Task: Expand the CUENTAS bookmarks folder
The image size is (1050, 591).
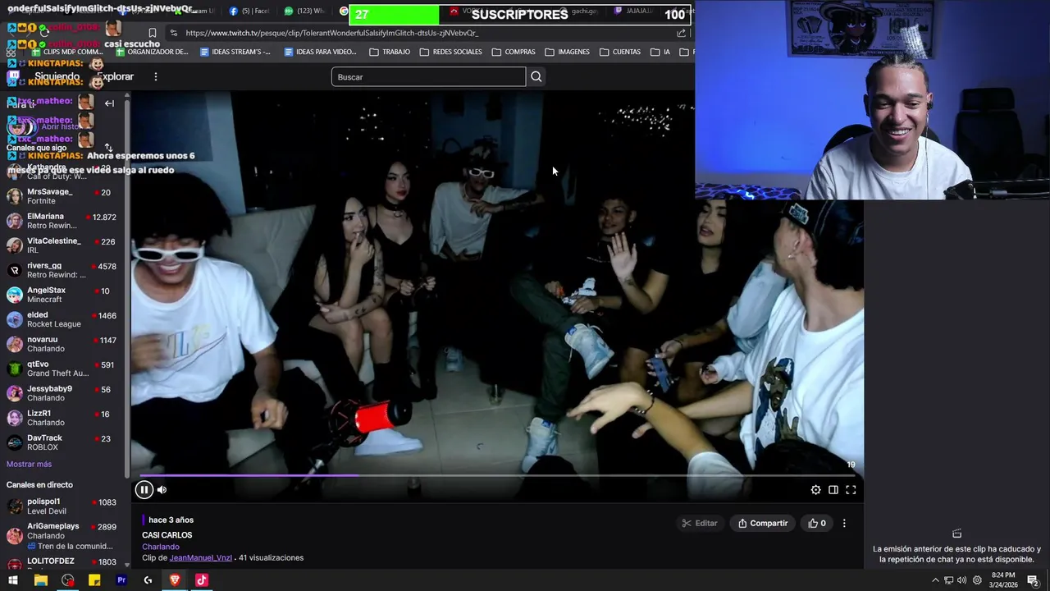Action: click(620, 52)
